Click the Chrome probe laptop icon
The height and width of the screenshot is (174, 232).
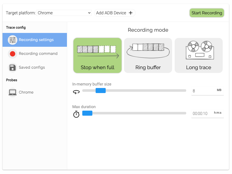click(x=12, y=93)
